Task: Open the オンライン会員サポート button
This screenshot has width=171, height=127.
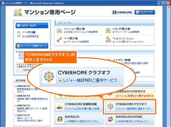Action: coord(32,46)
